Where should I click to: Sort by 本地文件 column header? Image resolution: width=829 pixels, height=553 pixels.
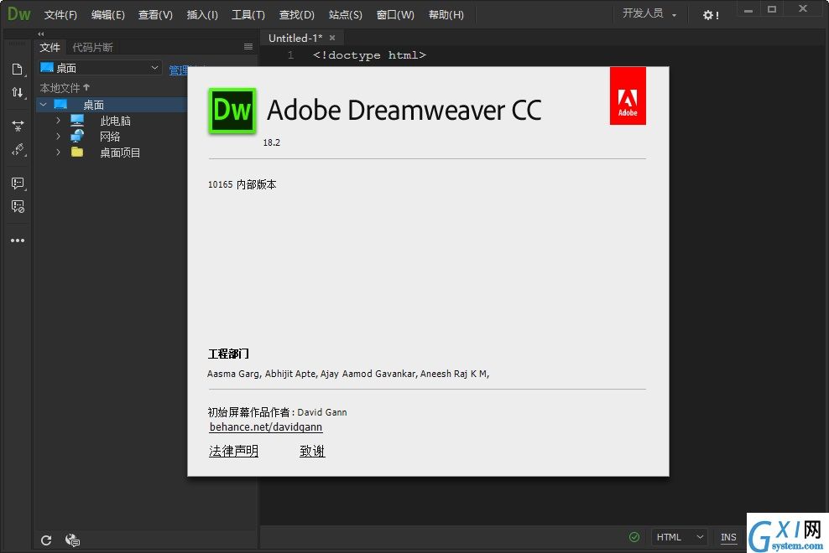click(65, 88)
